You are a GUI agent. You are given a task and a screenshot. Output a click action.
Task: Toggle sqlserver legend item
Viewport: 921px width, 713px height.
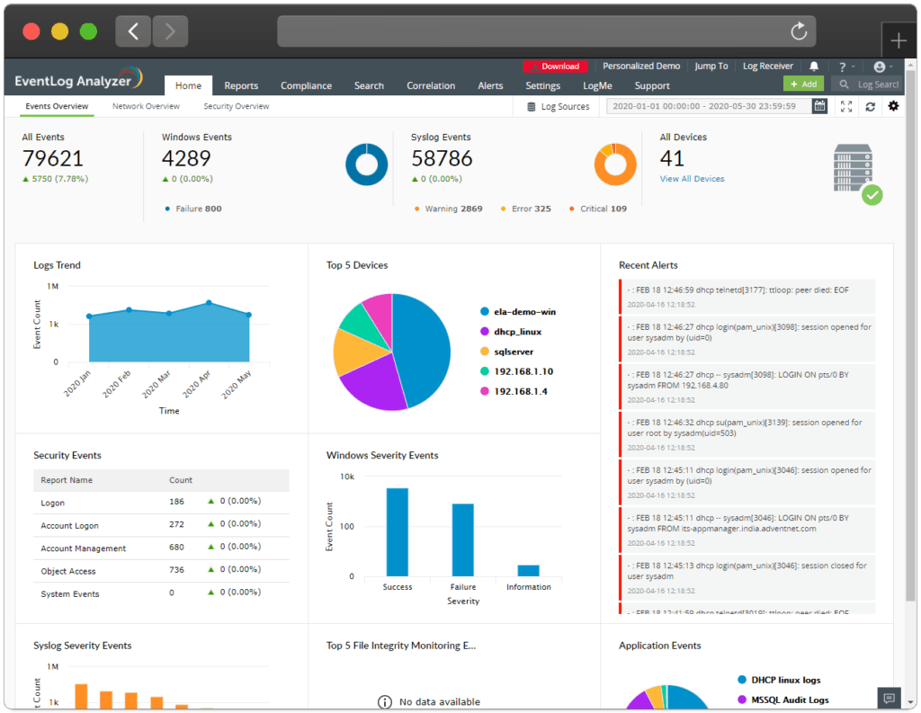507,352
